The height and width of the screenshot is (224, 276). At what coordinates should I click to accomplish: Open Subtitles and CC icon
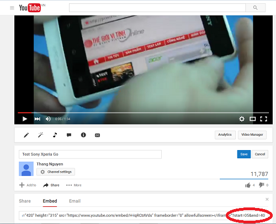pos(97,135)
